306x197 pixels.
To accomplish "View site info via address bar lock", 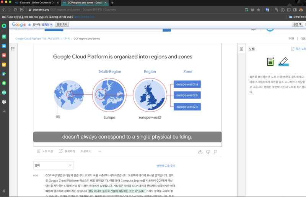I will (30, 10).
